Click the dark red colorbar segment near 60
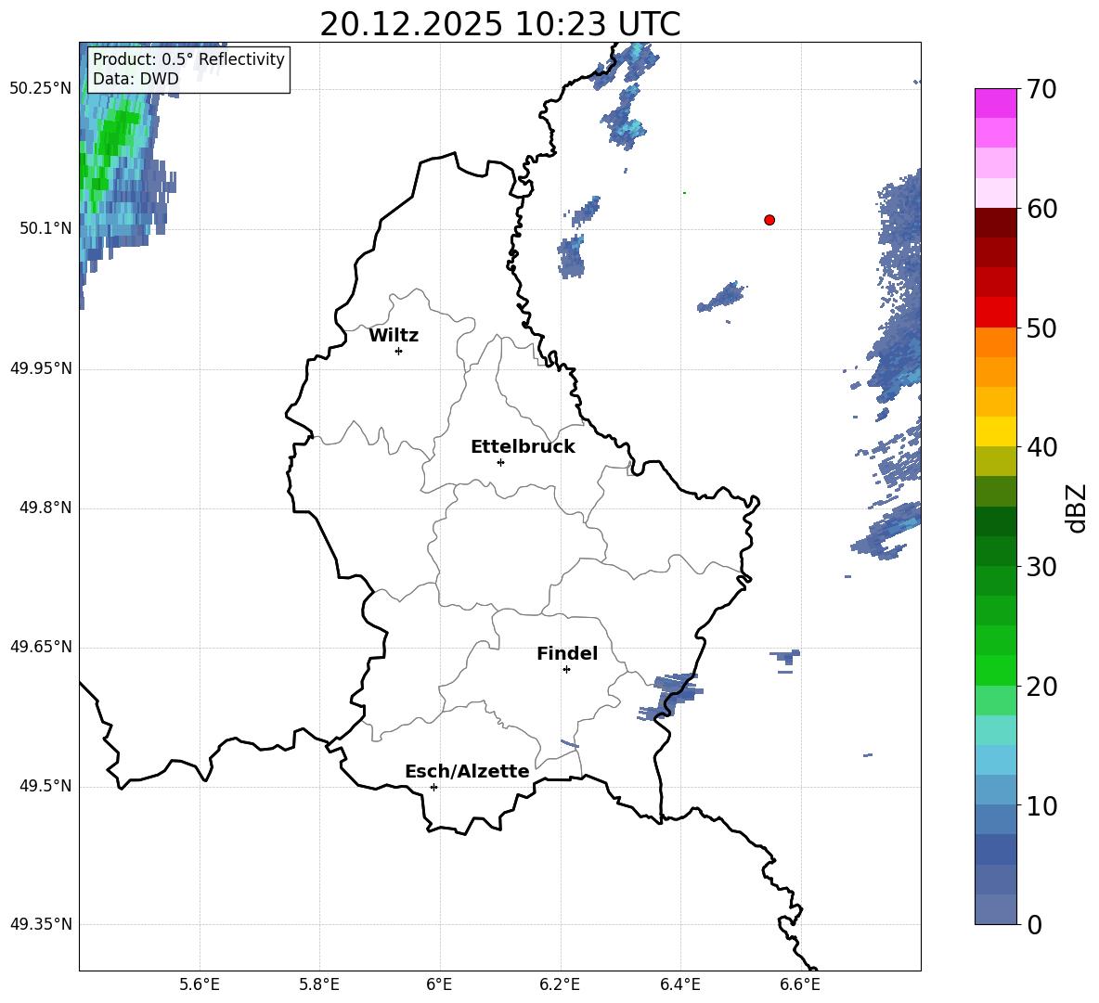1099x1003 pixels. (x=995, y=223)
